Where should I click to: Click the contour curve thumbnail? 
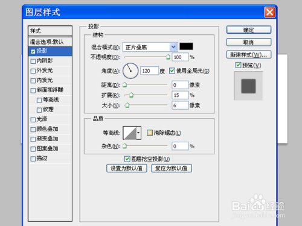[130, 133]
